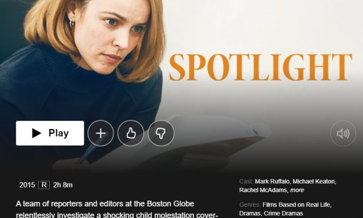Add Spotlight to My List

[x=101, y=133]
